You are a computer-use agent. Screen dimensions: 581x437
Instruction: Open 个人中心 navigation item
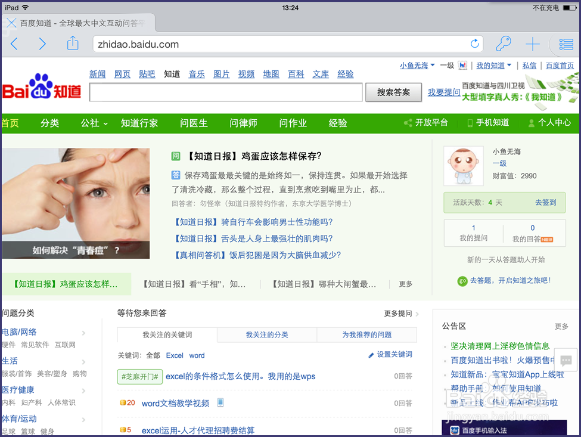click(x=549, y=123)
